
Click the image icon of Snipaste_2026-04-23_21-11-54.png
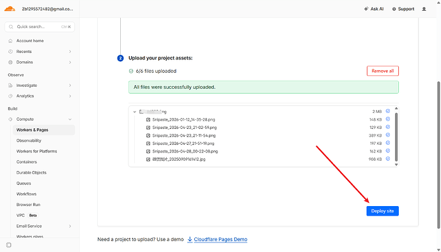(148, 135)
